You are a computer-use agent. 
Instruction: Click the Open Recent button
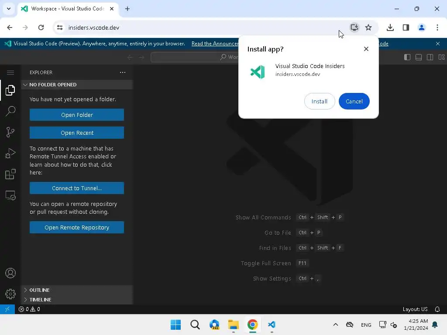pos(77,133)
